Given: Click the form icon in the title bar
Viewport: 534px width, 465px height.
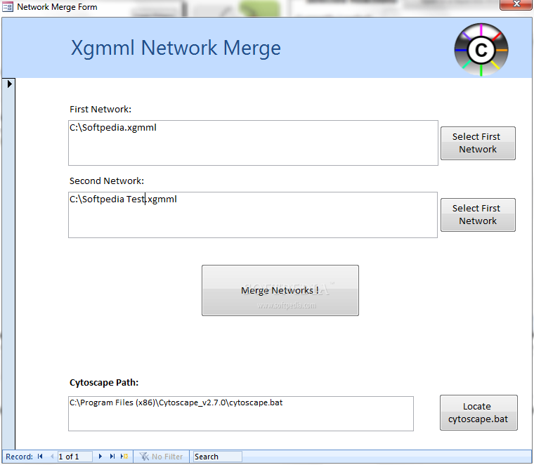Looking at the screenshot, I should tap(8, 7).
